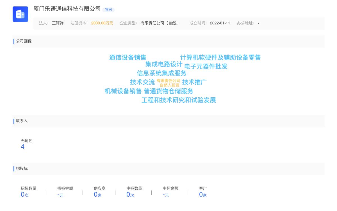Click word cloud tag 计算机软硬件及辅助设备零售
The height and width of the screenshot is (211, 337).
(x=220, y=58)
